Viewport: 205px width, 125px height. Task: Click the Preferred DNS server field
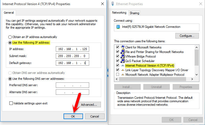pyautogui.click(x=72, y=85)
